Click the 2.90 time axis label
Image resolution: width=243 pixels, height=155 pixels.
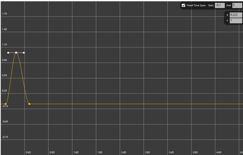[x=147, y=152]
